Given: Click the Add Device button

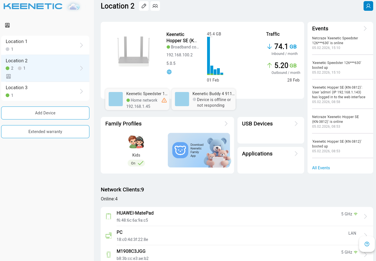Looking at the screenshot, I should tap(45, 113).
